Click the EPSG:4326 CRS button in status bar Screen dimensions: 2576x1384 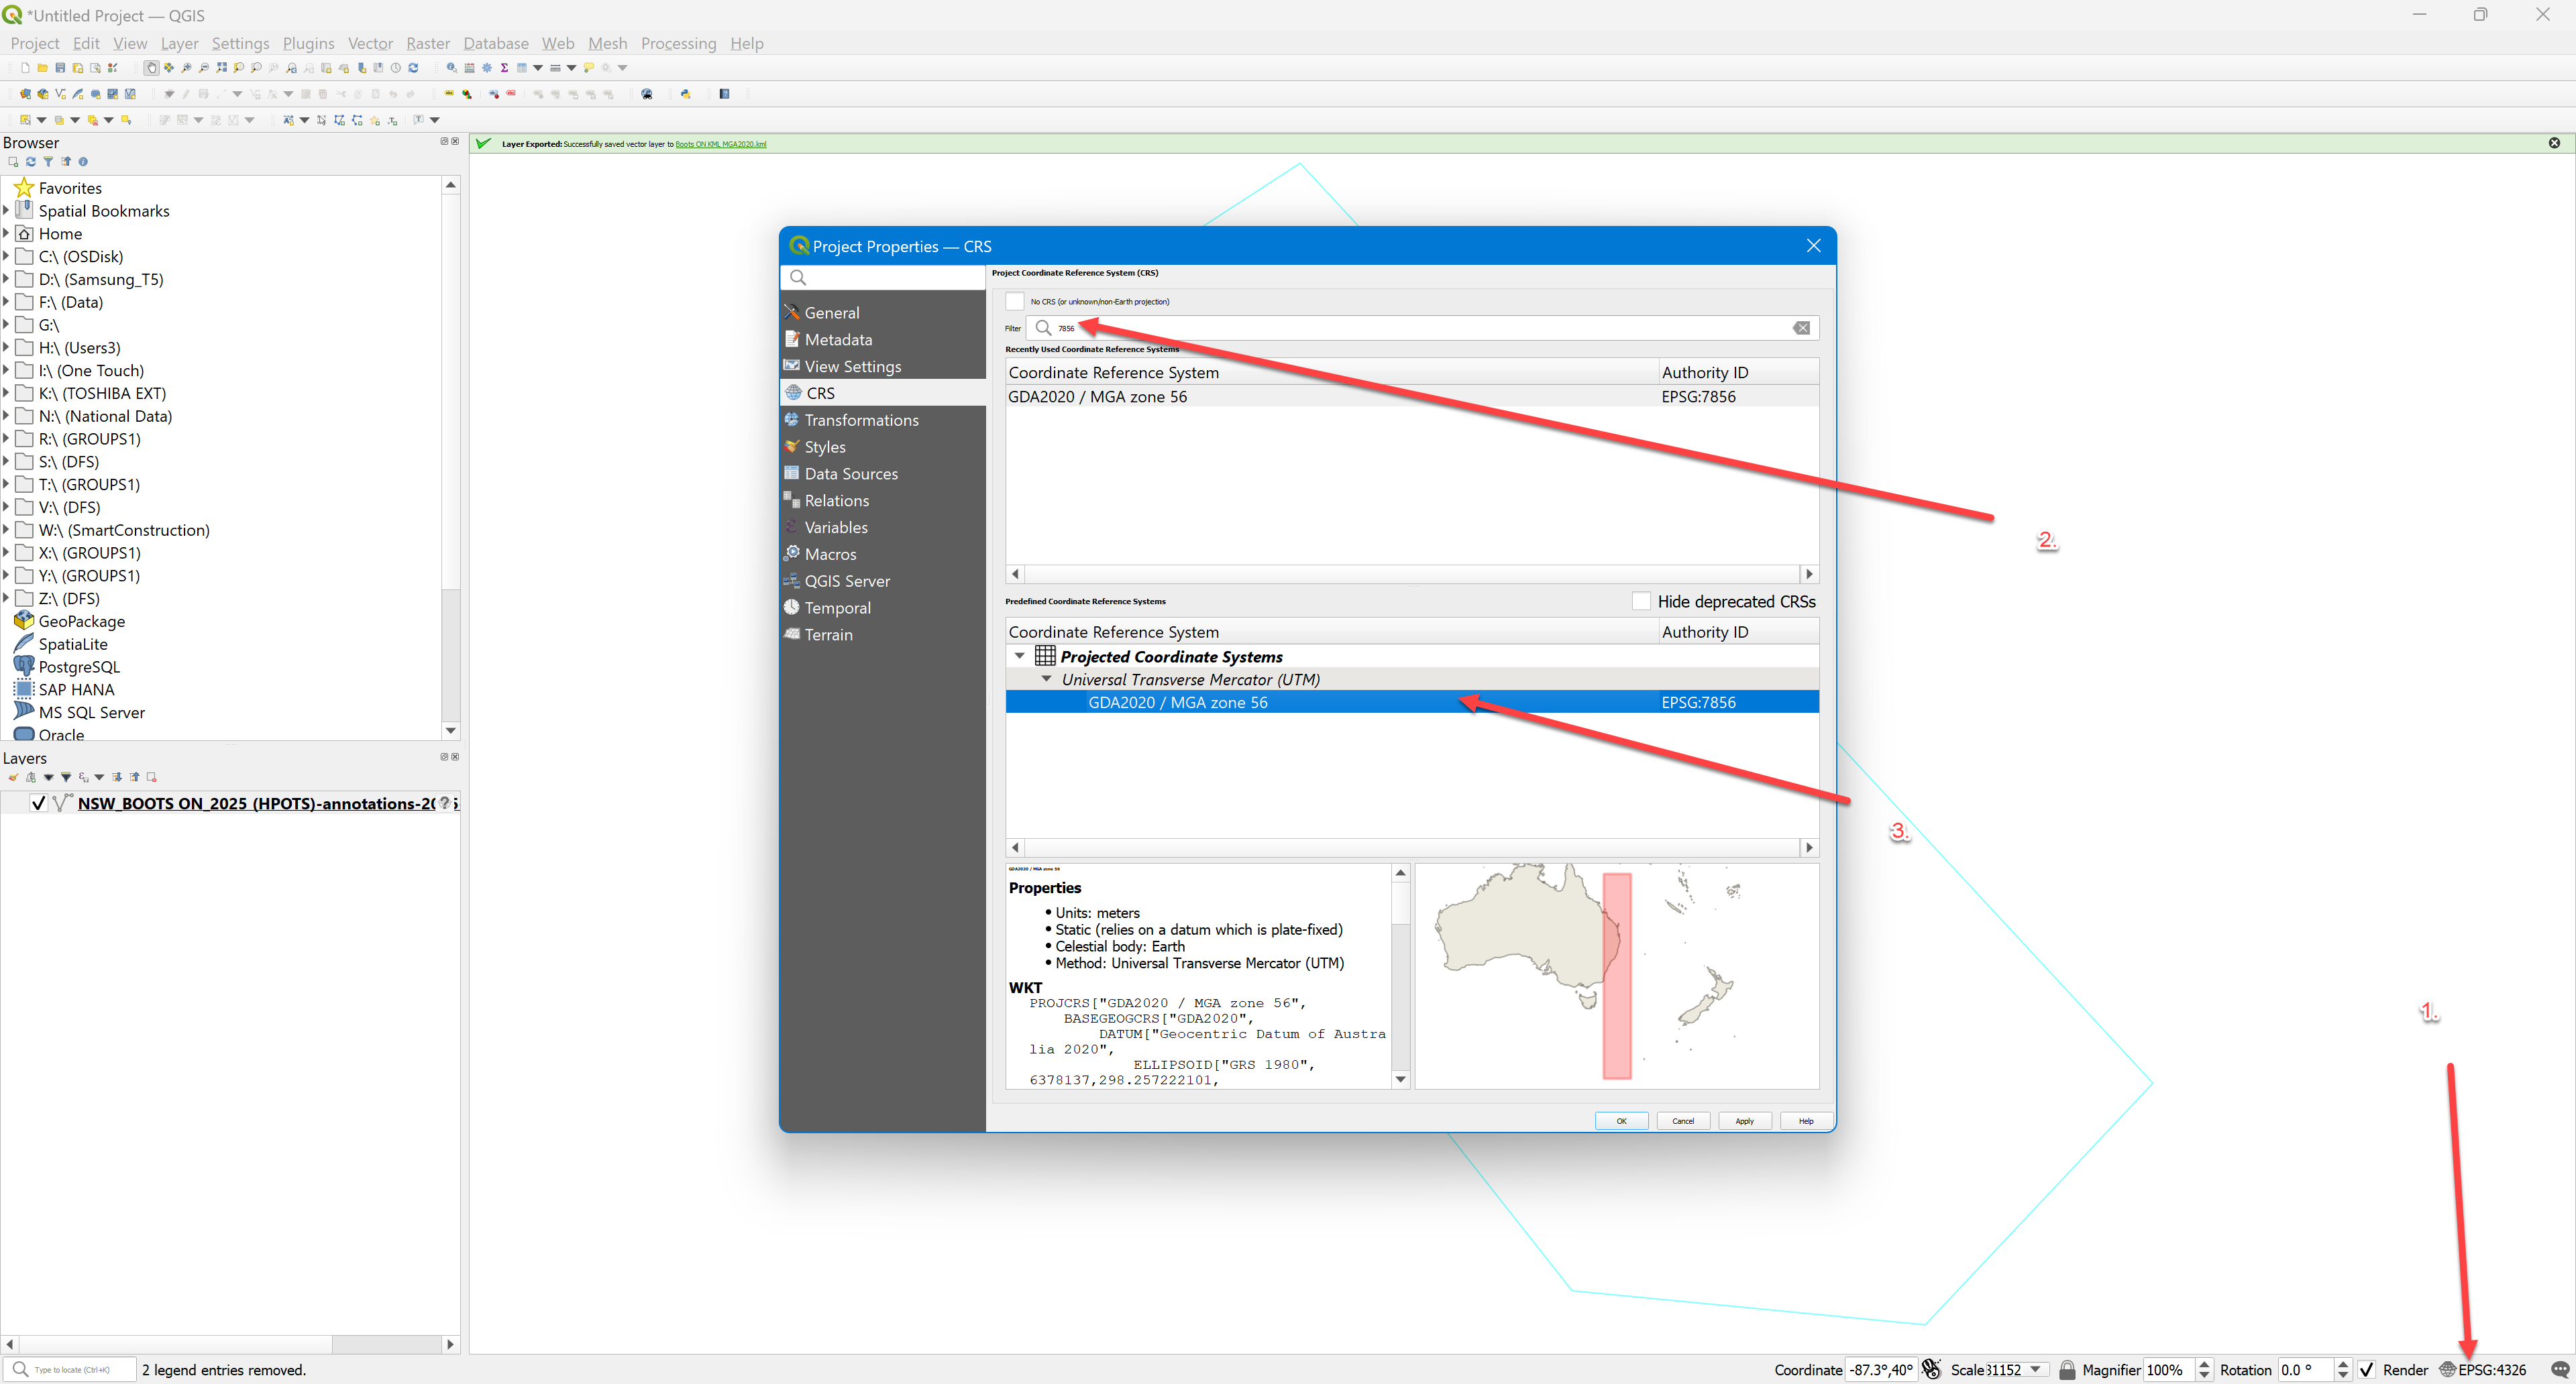[x=2483, y=1369]
